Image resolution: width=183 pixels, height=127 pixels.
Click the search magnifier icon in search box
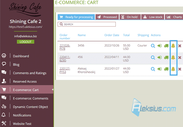(61, 24)
